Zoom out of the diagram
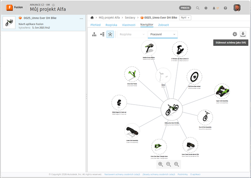This screenshot has width=251, height=178. pyautogui.click(x=169, y=164)
